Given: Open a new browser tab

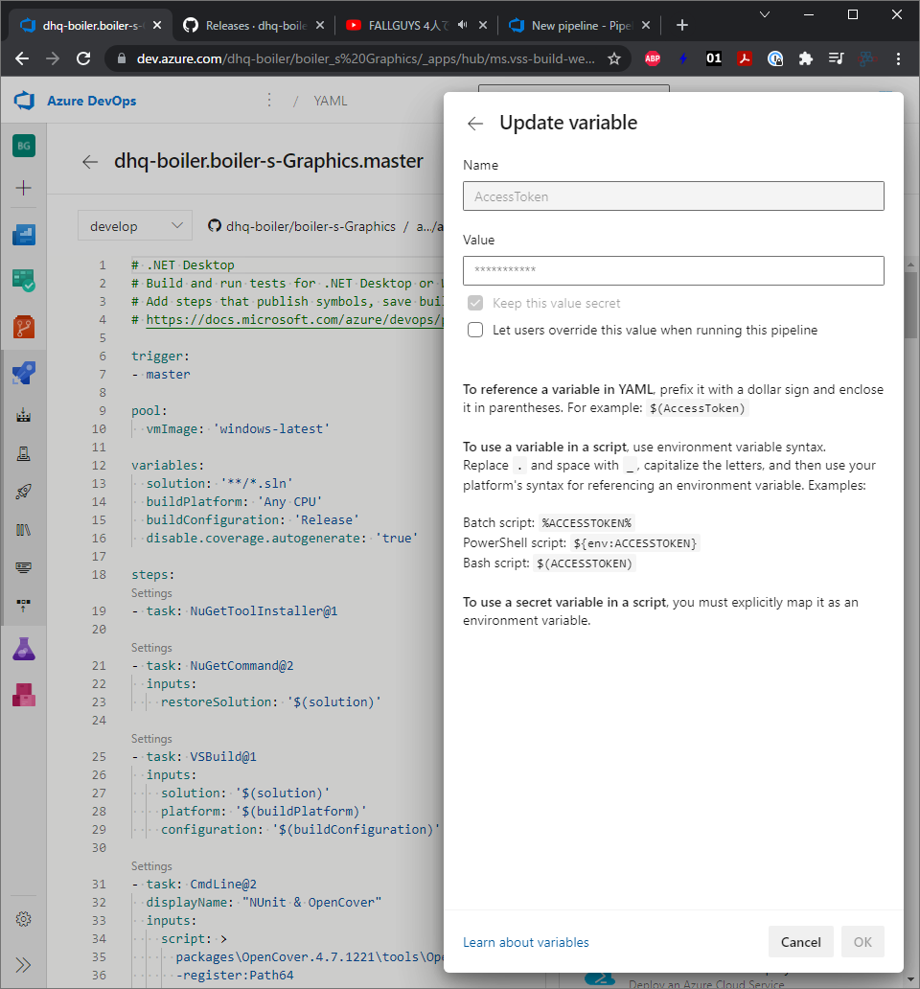Looking at the screenshot, I should pos(682,25).
